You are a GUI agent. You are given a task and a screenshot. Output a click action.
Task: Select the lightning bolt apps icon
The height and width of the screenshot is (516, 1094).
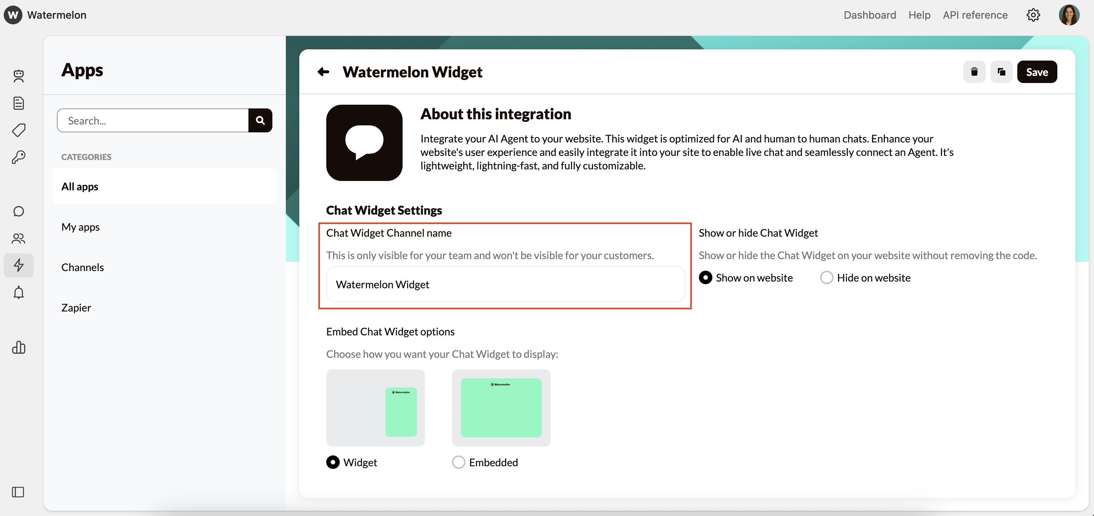[x=18, y=265]
